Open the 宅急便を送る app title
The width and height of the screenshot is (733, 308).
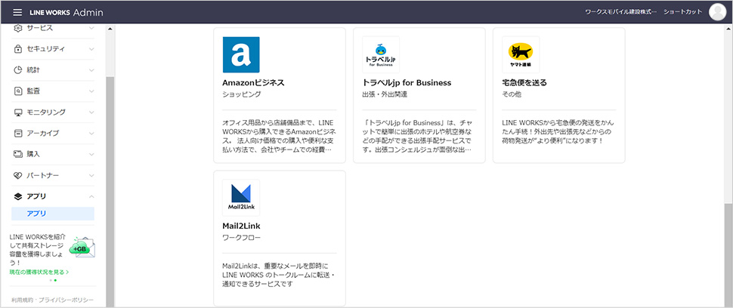point(524,82)
